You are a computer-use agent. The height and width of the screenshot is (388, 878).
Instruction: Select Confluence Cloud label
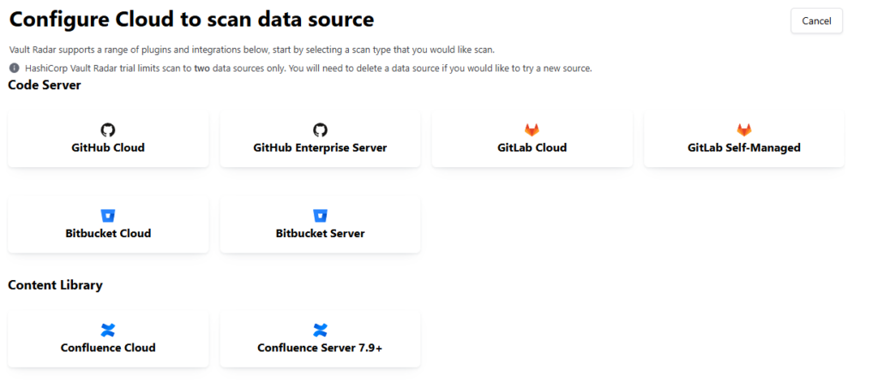click(108, 348)
